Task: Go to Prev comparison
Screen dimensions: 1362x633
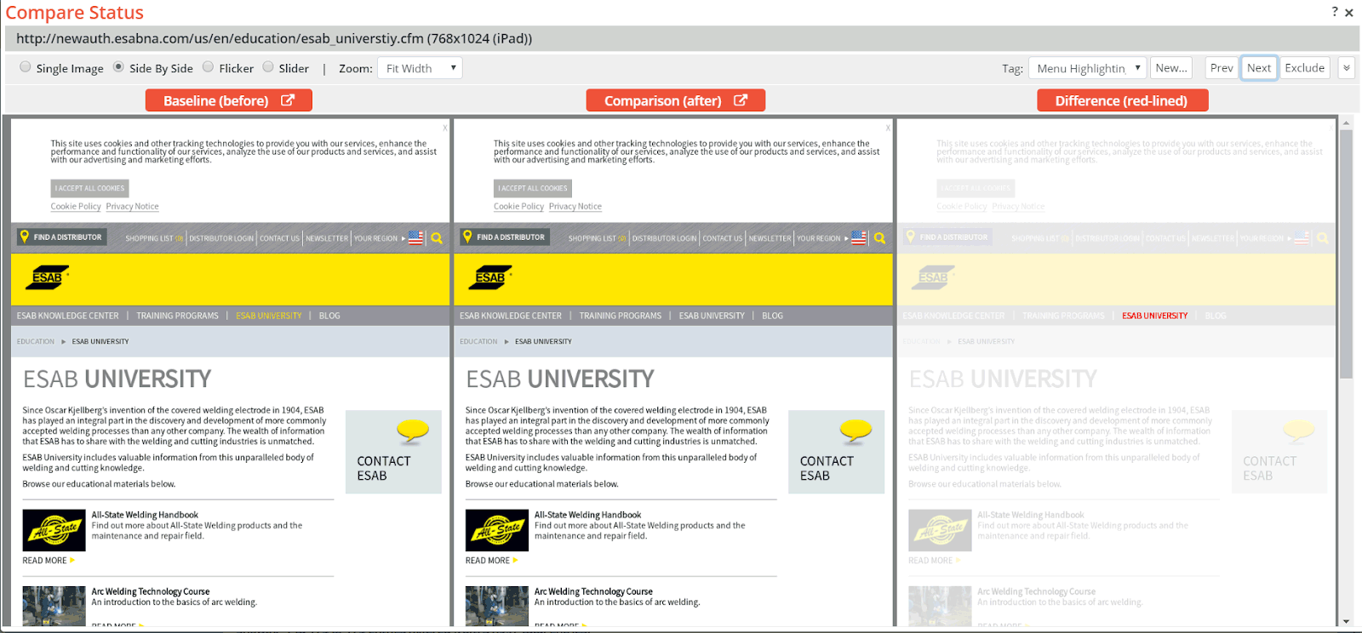Action: point(1222,68)
